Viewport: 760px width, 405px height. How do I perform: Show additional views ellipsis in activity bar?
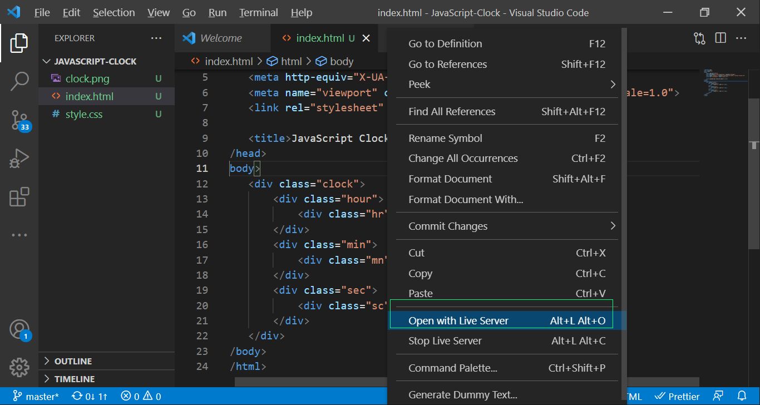[x=19, y=235]
